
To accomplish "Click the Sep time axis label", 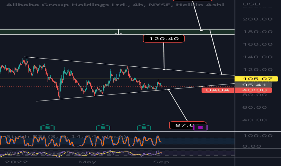I will [x=161, y=162].
